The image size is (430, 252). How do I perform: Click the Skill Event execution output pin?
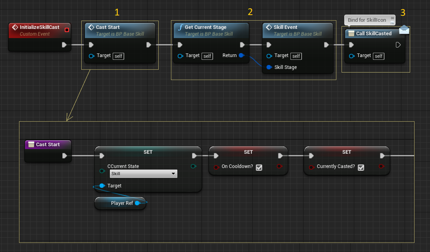point(326,45)
